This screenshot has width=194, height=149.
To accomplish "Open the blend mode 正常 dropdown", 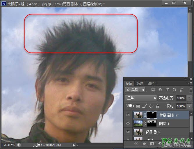I will (x=141, y=98).
